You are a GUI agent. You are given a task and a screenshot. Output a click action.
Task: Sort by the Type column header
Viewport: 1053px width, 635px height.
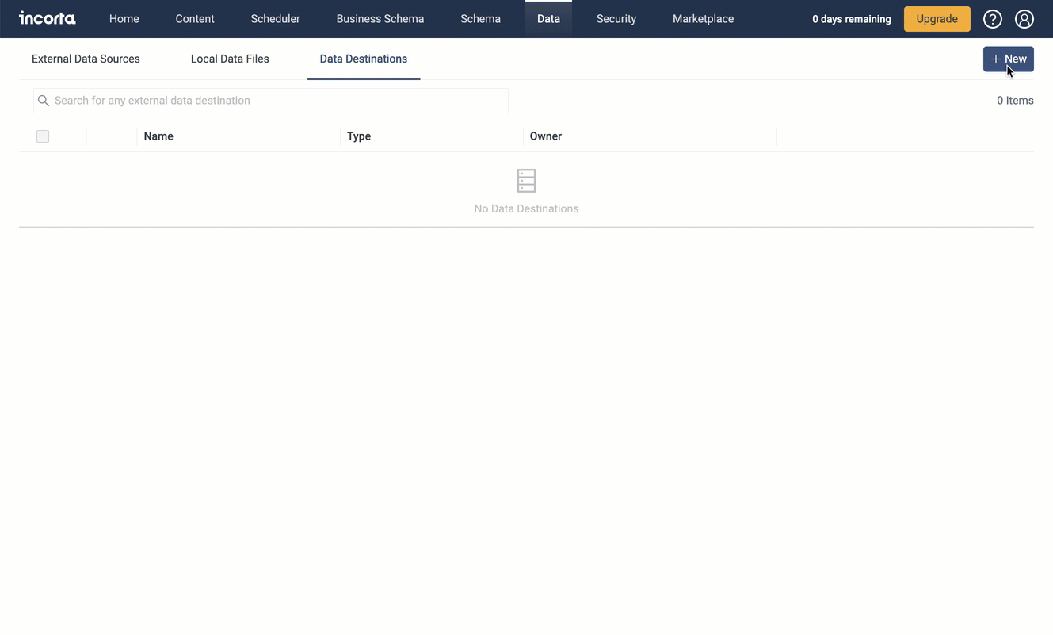tap(359, 136)
